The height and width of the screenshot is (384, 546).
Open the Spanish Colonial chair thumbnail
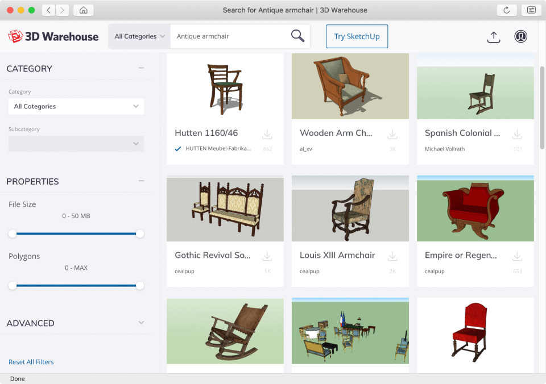475,86
